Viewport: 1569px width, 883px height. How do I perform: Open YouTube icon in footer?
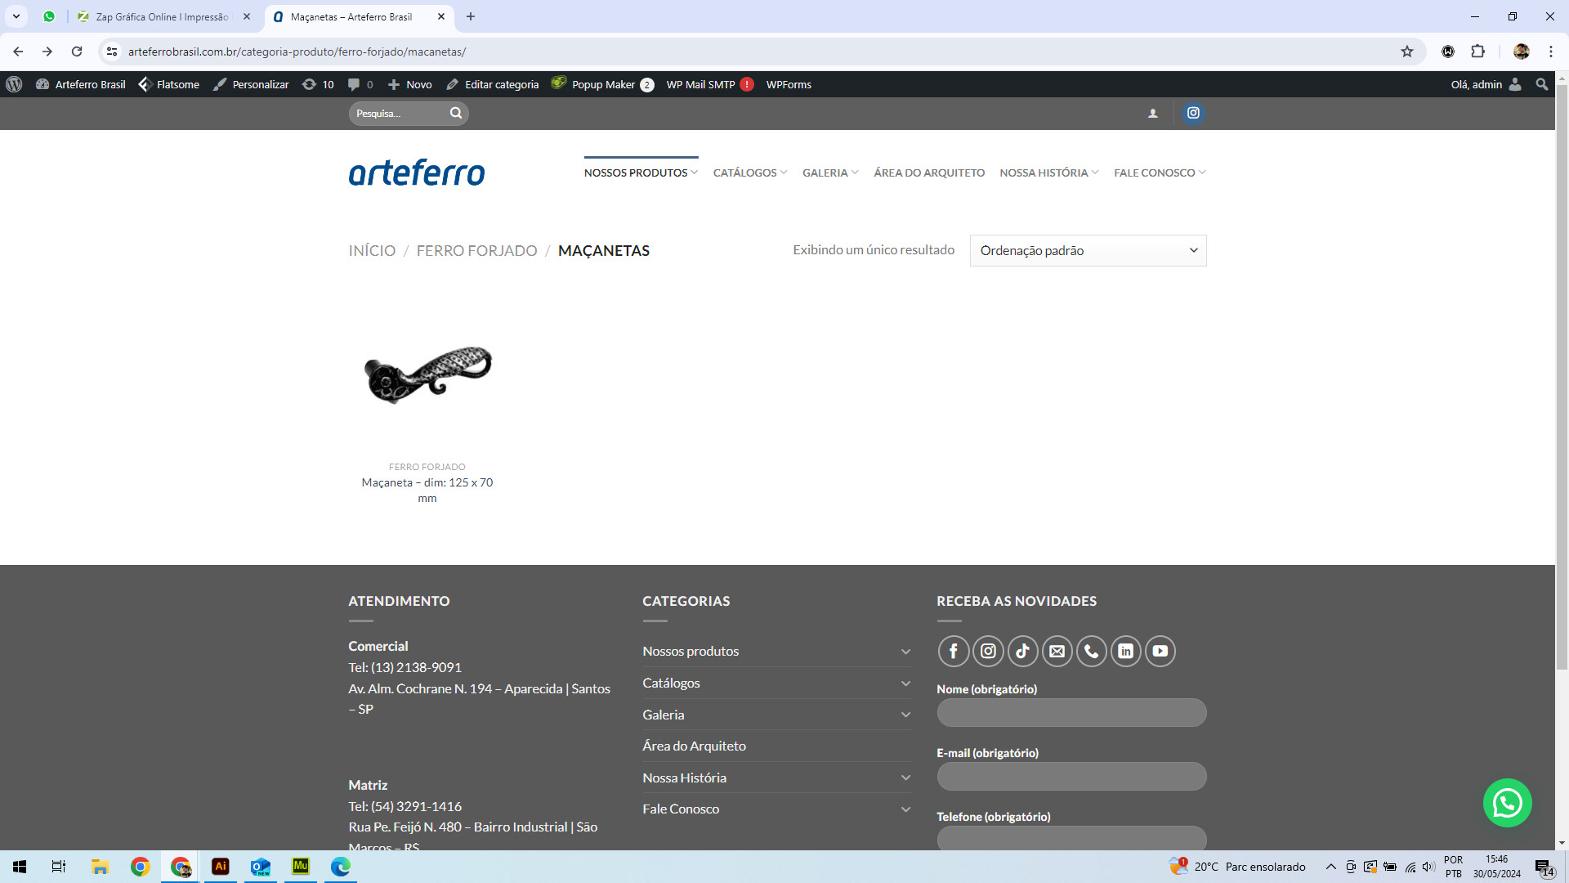coord(1160,652)
